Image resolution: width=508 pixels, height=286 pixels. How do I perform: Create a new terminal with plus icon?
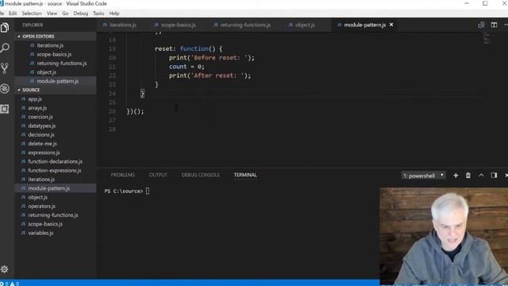(x=456, y=176)
